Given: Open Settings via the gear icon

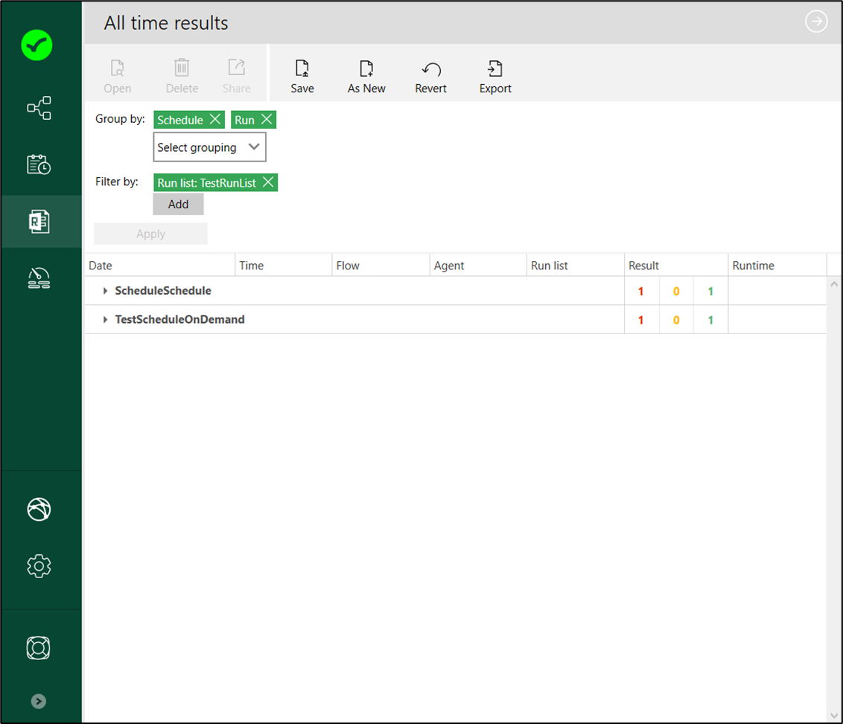Looking at the screenshot, I should tap(39, 566).
